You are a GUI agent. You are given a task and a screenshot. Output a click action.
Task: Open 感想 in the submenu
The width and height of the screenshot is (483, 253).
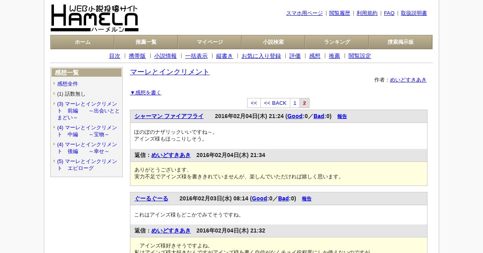tap(315, 56)
